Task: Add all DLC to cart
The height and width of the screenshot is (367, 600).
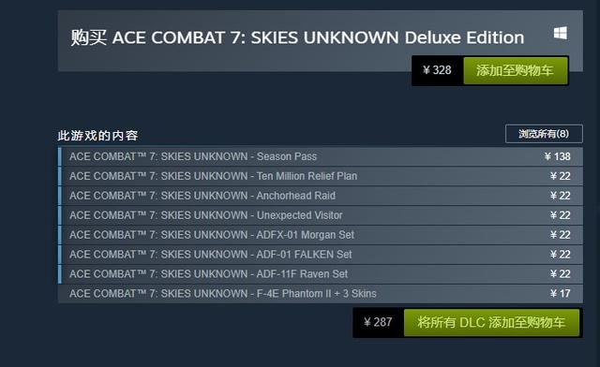Action: [x=491, y=323]
